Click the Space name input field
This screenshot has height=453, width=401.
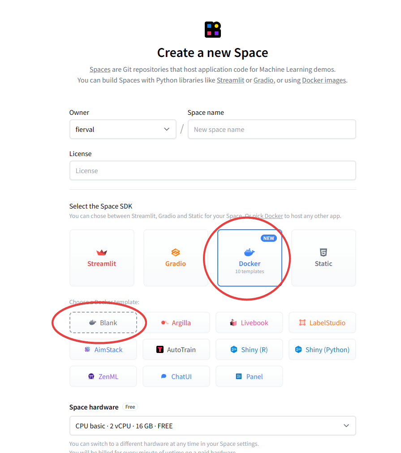(x=272, y=129)
